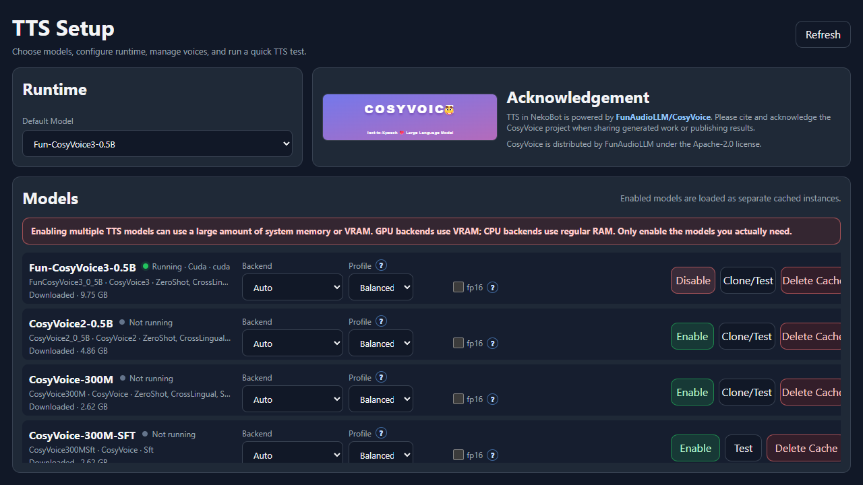Click the Profile help icon in CosyVoice-300M row

(381, 377)
